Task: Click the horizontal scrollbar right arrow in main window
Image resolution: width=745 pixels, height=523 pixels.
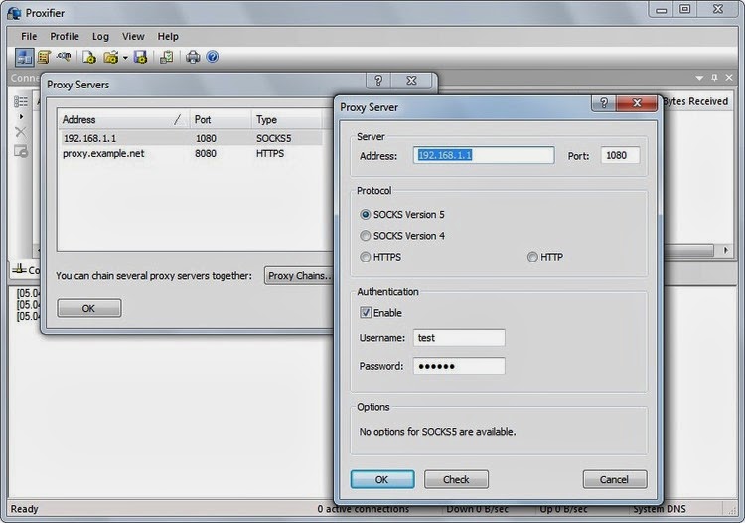Action: click(x=725, y=250)
